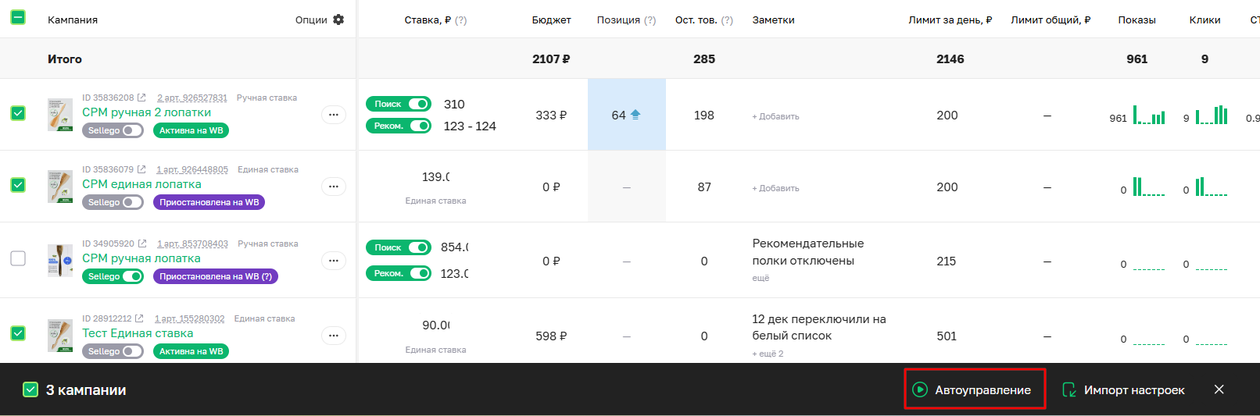1260x416 pixels.
Task: Open impressions bar chart for CPM ручная 2 лопатки
Action: point(1149,116)
